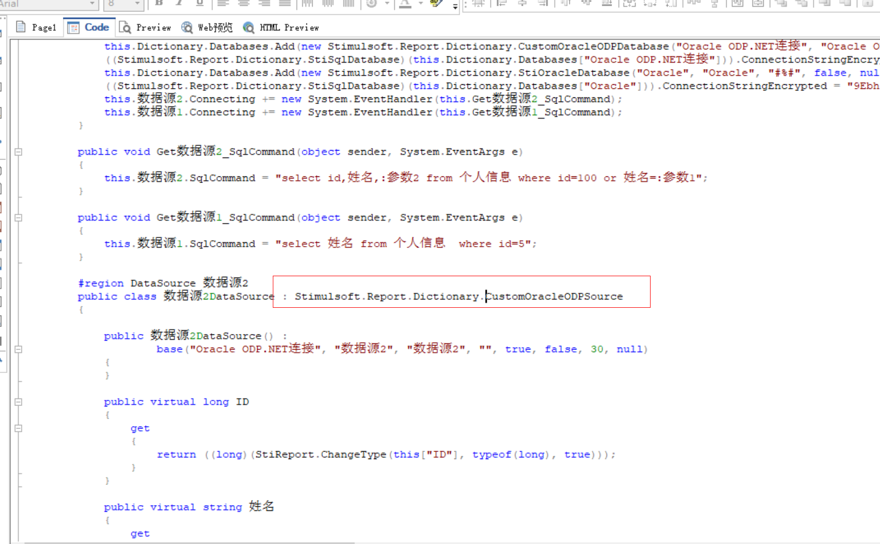Click the return ((long)(StiReport.ChangeType line
Viewport: 880px width, 544px height.
pos(386,455)
